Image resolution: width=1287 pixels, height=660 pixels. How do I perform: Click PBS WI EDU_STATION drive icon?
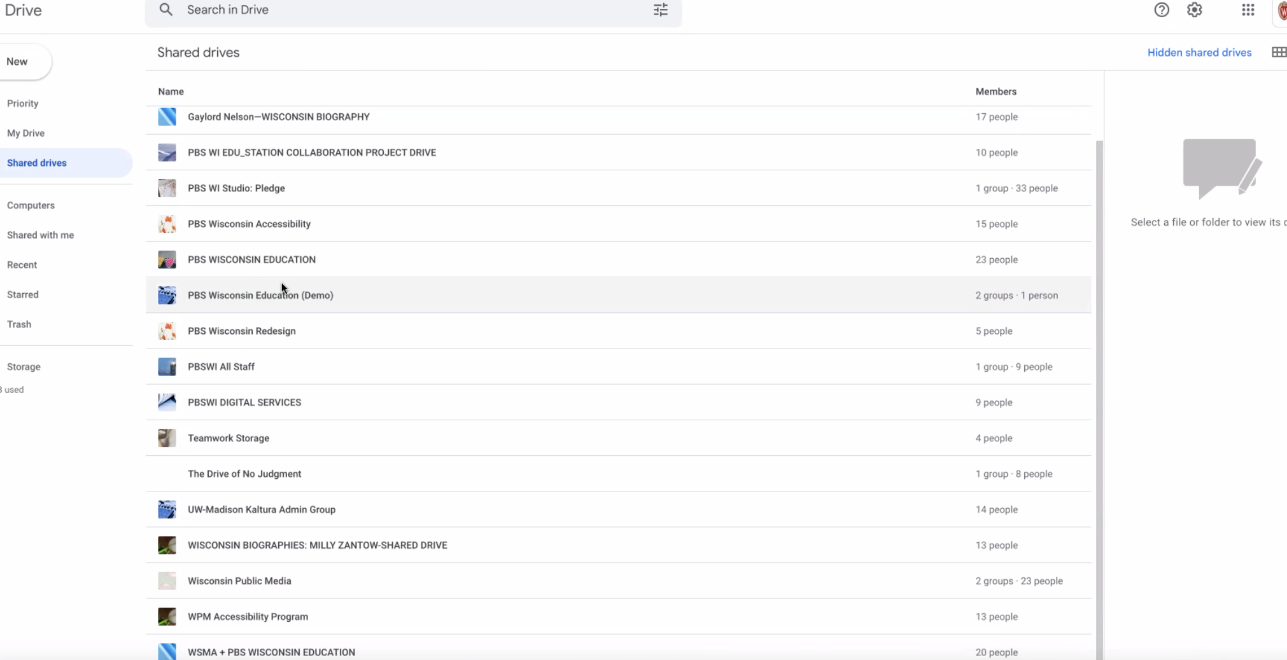167,153
